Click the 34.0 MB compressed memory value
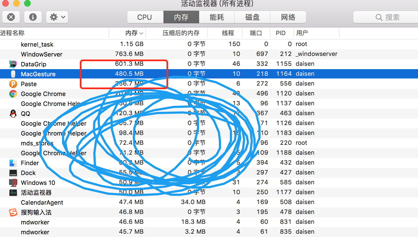 tap(193, 202)
